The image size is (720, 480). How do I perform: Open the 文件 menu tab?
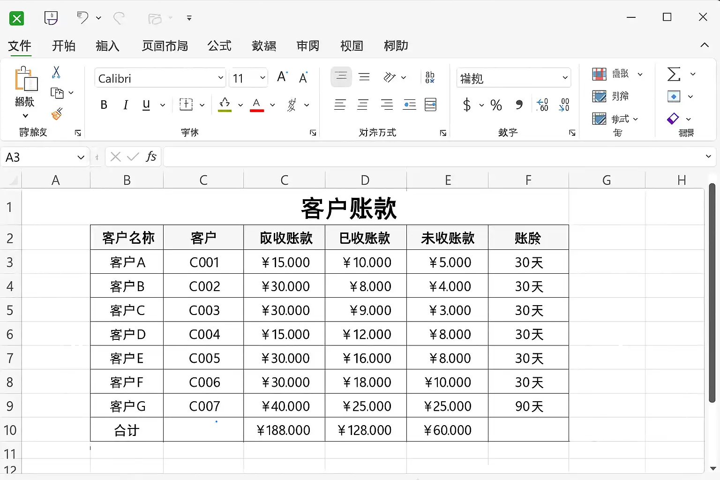[x=20, y=46]
